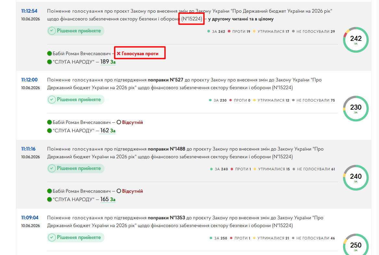Viewport: 379px width, 255px height.
Task: Click 'СЛУГА НАРОДУ' faction name in 11:12:54 vote
Action: click(x=73, y=62)
